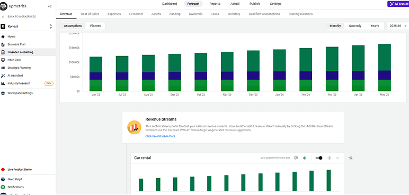Switch to Planned view
The image size is (409, 195).
point(95,26)
